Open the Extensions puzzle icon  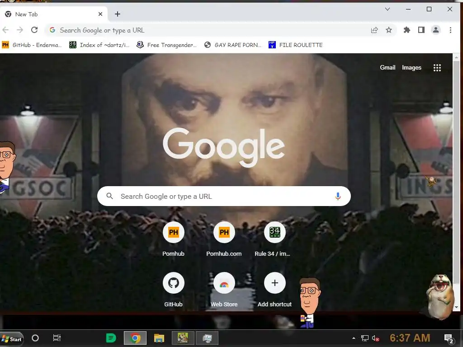click(x=407, y=30)
